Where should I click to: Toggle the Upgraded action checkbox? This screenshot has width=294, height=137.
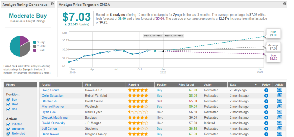(x=8, y=129)
